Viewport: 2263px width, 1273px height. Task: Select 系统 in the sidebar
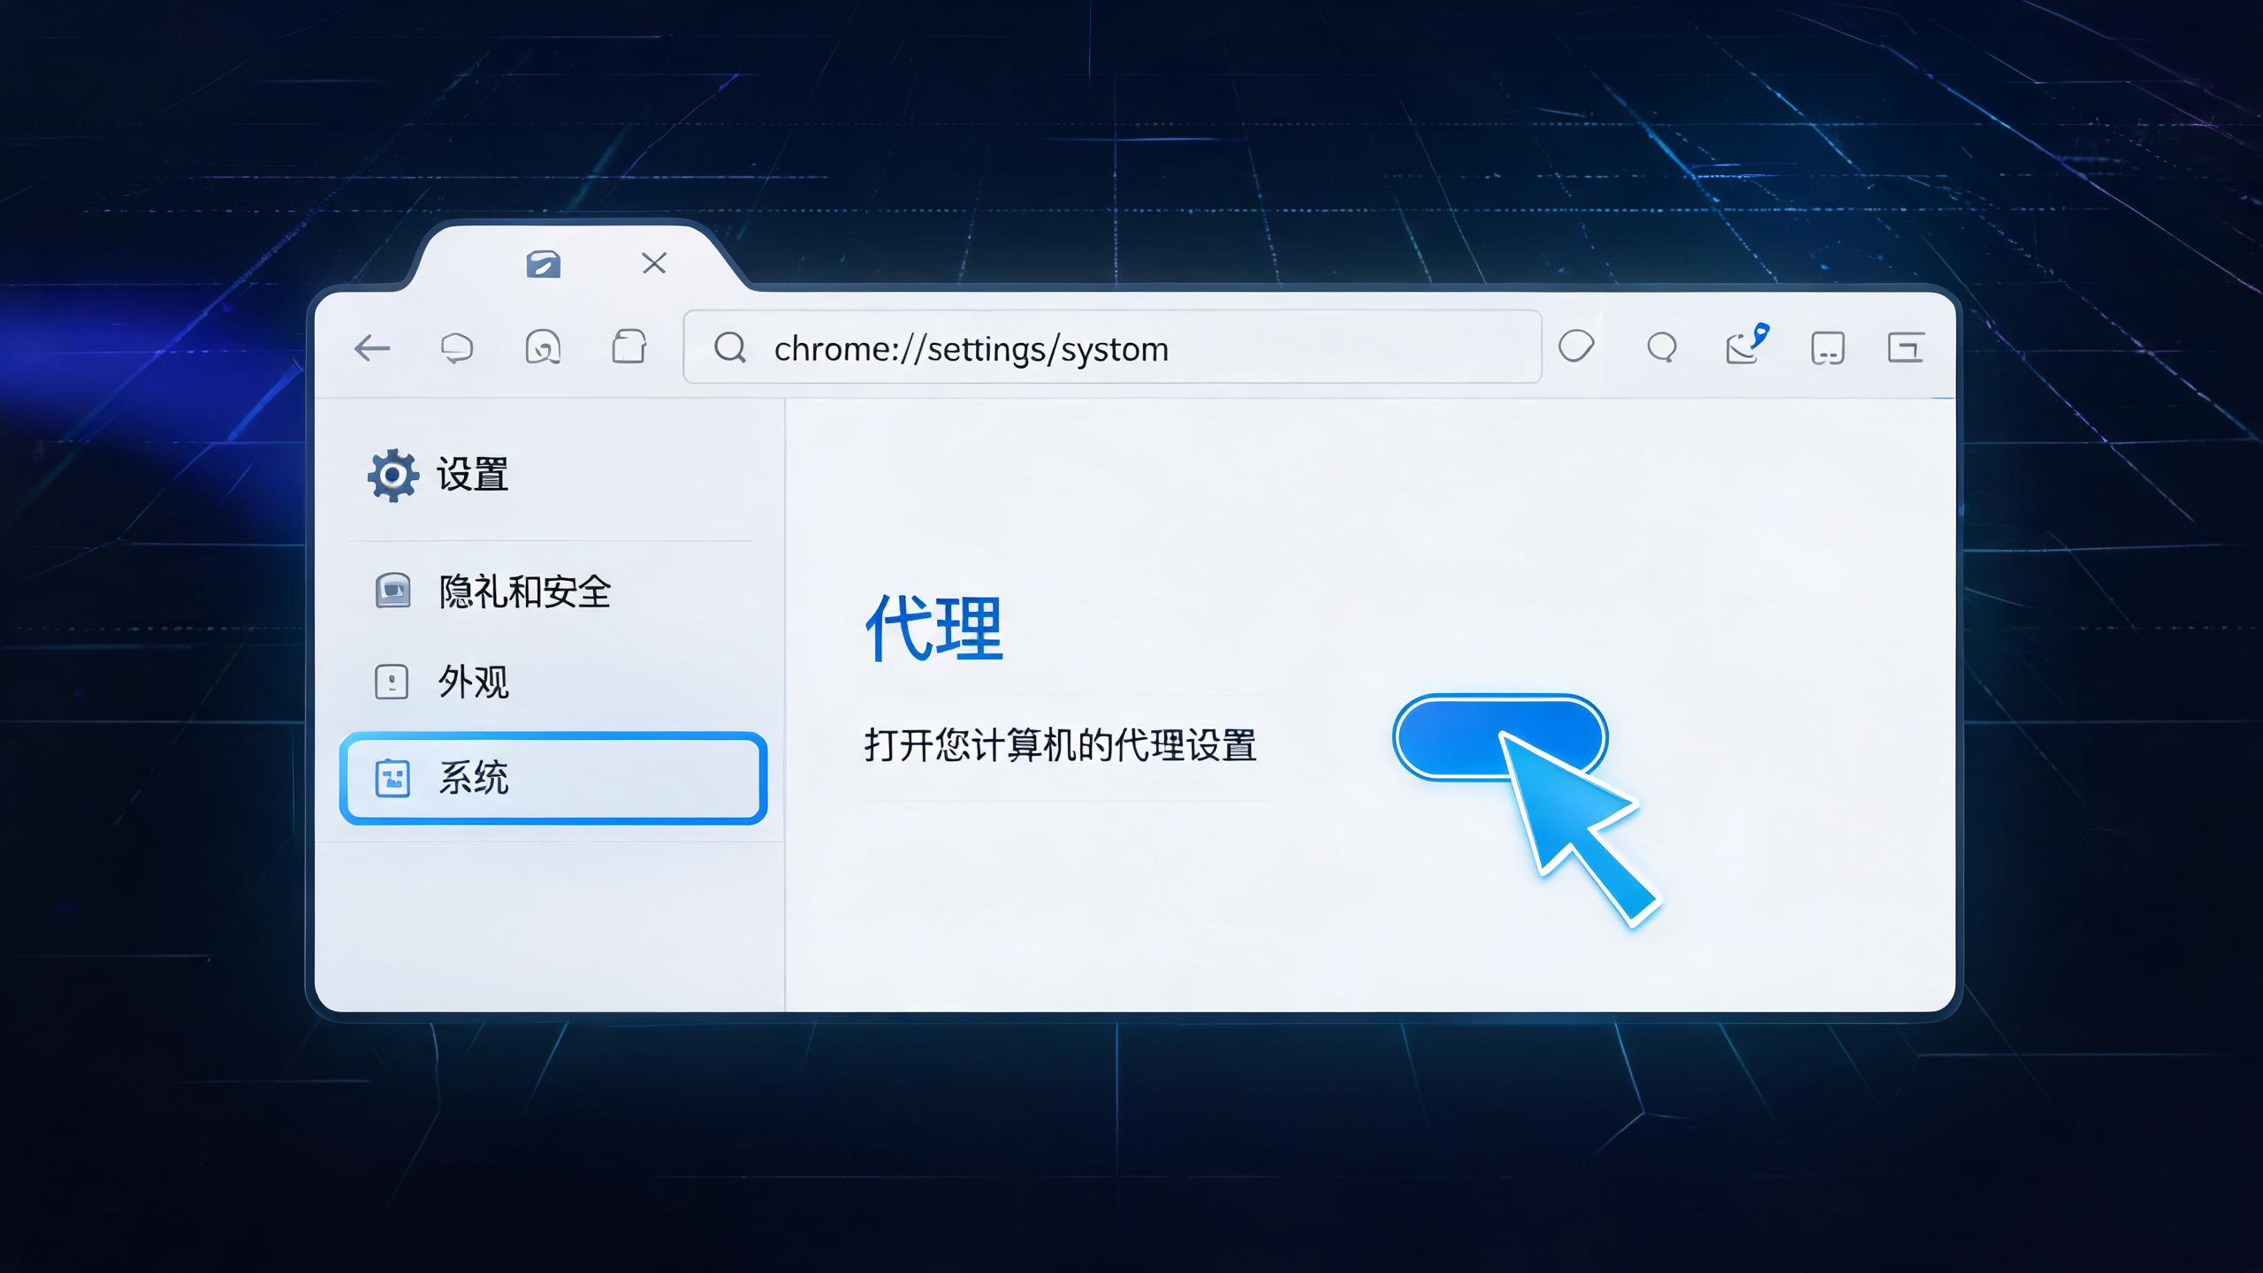pos(553,779)
